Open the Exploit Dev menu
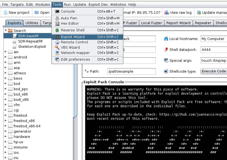Image resolution: width=227 pixels, height=160 pixels. [x=98, y=5]
